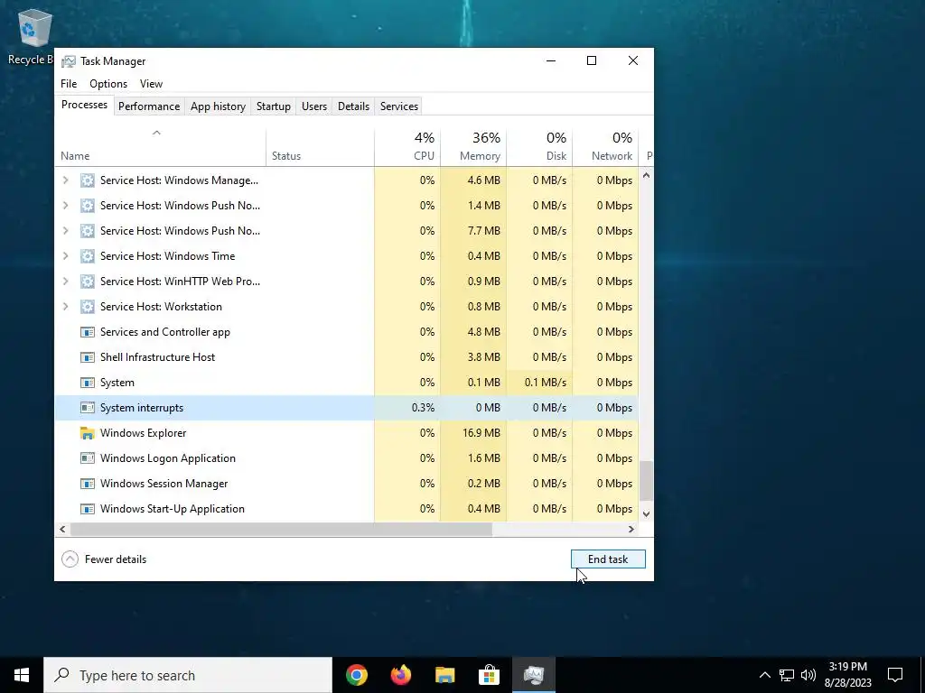Viewport: 925px width, 693px height.
Task: Collapse to Fewer details view
Action: [104, 559]
